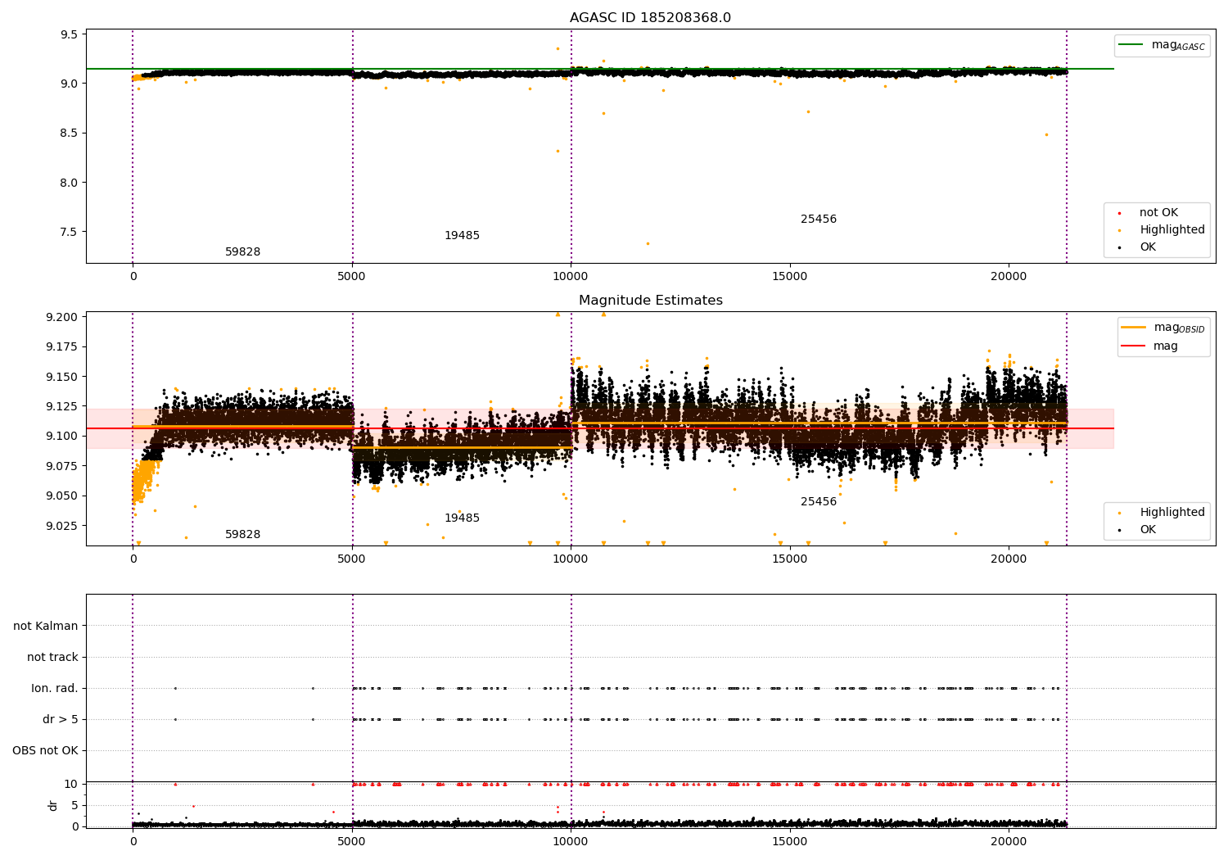Select the orange mag OBSID legend entry
1228x860 pixels.
point(1163,328)
